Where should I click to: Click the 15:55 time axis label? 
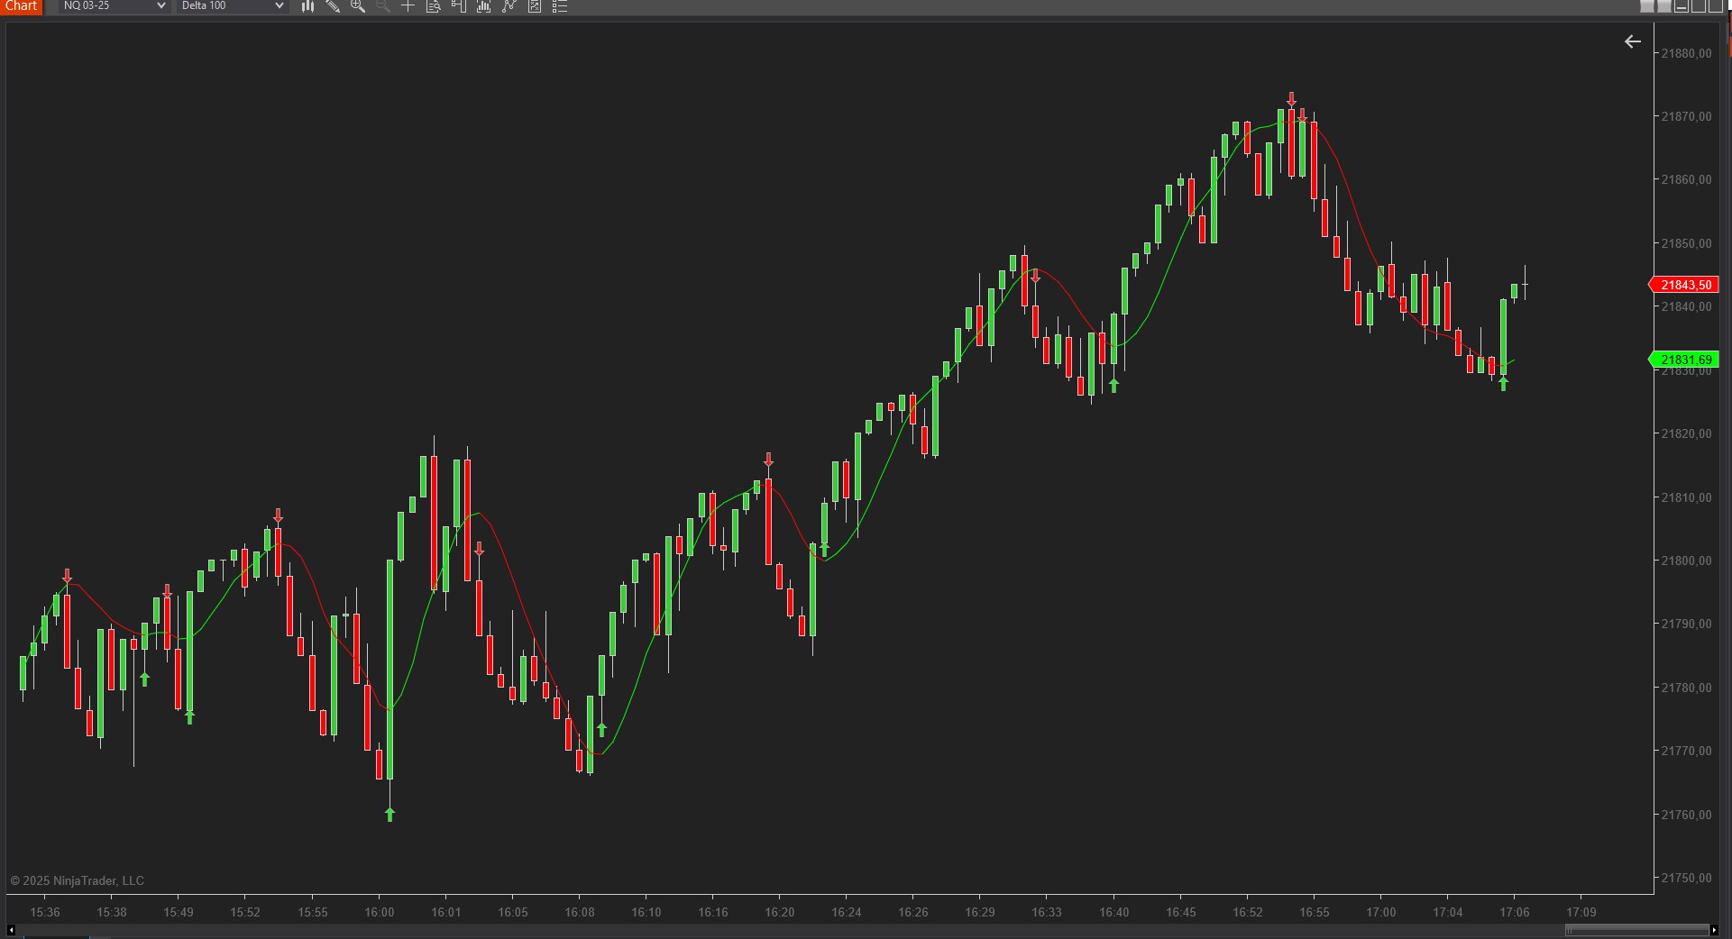pos(313,912)
